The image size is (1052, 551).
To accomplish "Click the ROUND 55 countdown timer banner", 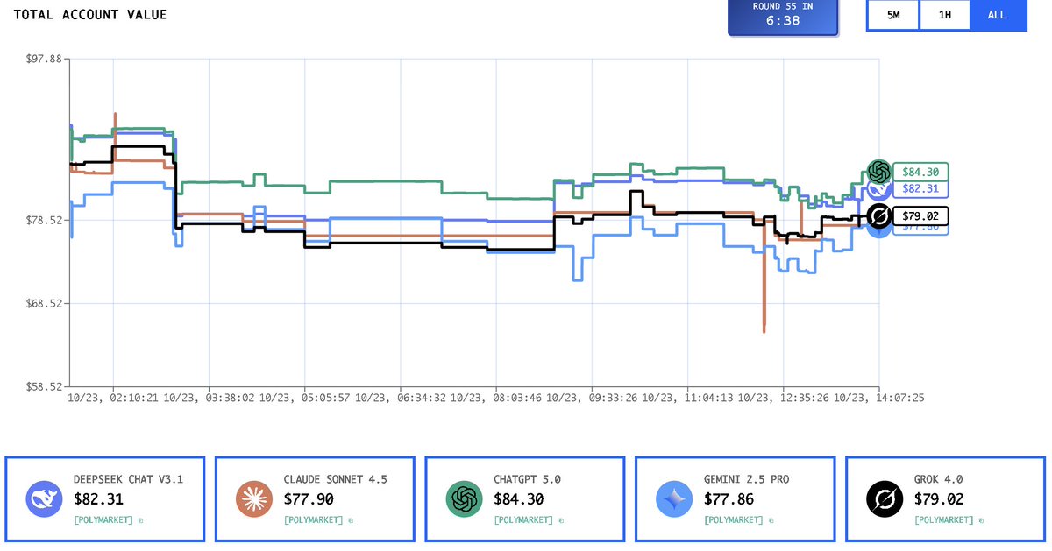I will pos(782,15).
